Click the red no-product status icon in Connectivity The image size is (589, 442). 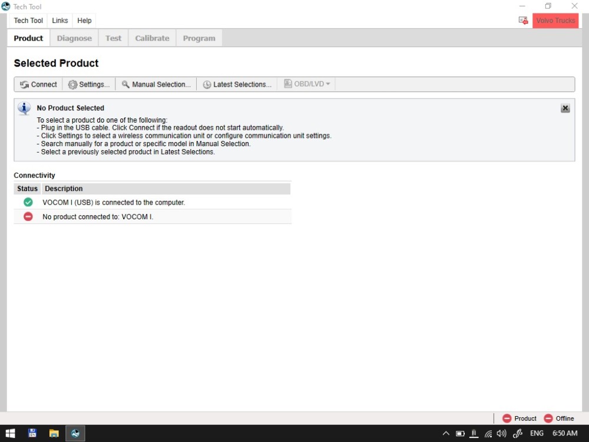click(28, 216)
